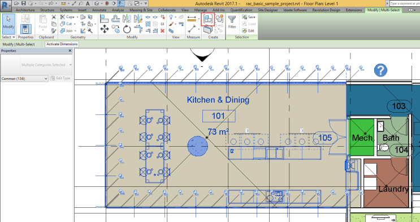Toggle ribbon minimize state button
The width and height of the screenshot is (420, 222).
[410, 10]
